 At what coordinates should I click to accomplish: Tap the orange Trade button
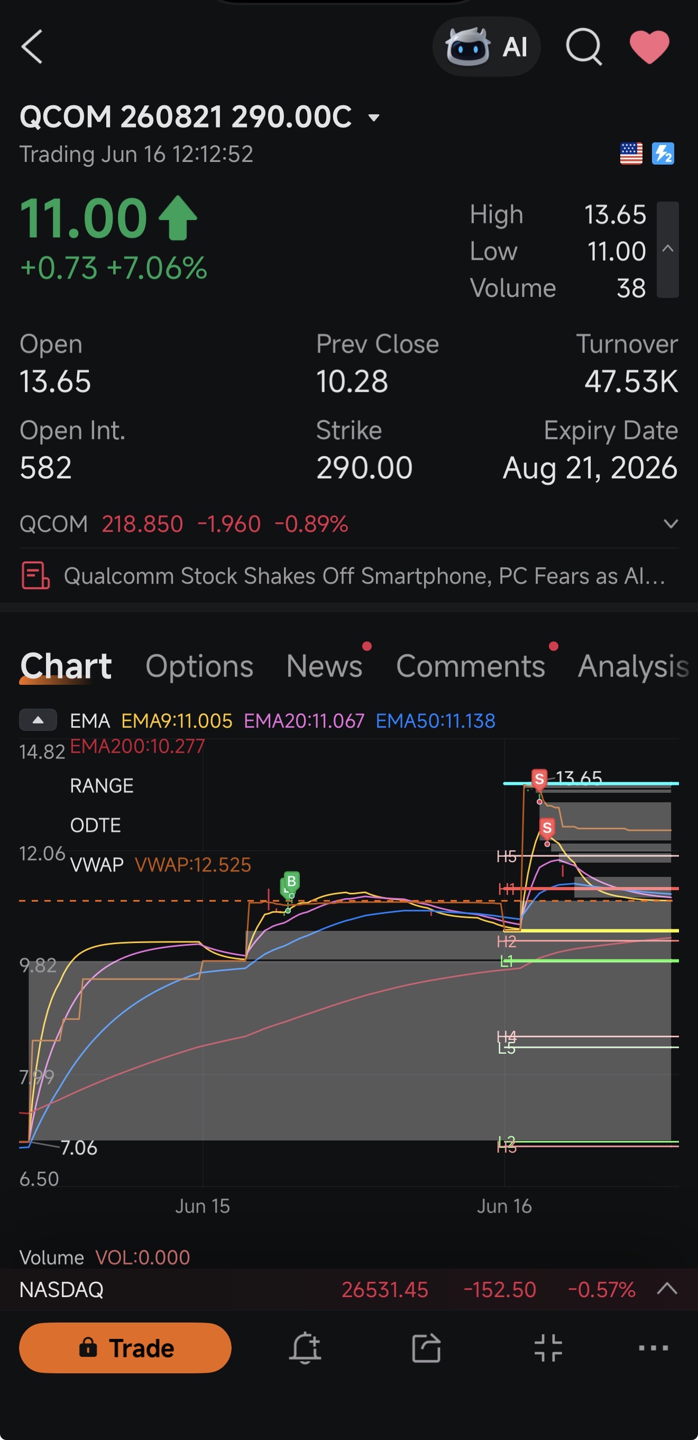[125, 1348]
